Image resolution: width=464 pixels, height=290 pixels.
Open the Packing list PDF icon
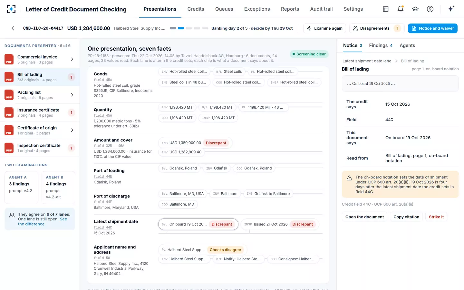coord(9,95)
